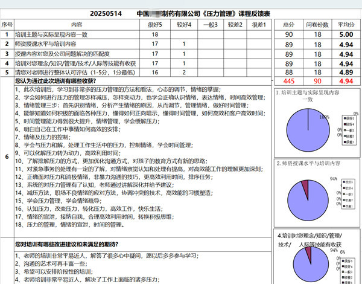
Task: Click the third pie chart's pie graphic
Action: (x=309, y=267)
